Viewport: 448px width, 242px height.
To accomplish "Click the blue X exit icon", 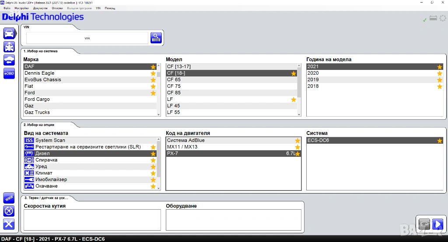I will coord(9,225).
